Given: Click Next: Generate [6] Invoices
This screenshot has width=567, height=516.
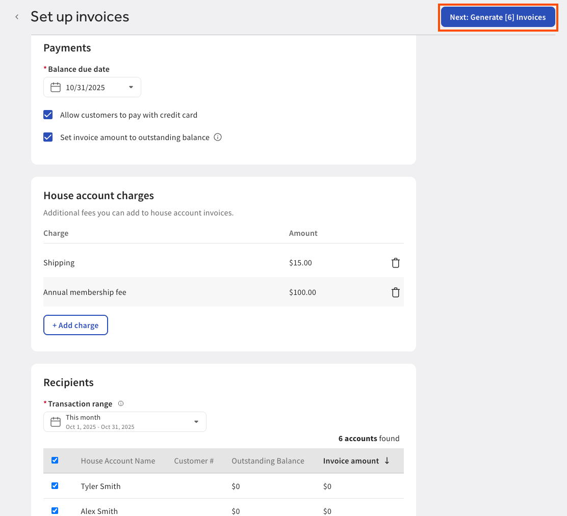Looking at the screenshot, I should click(498, 17).
